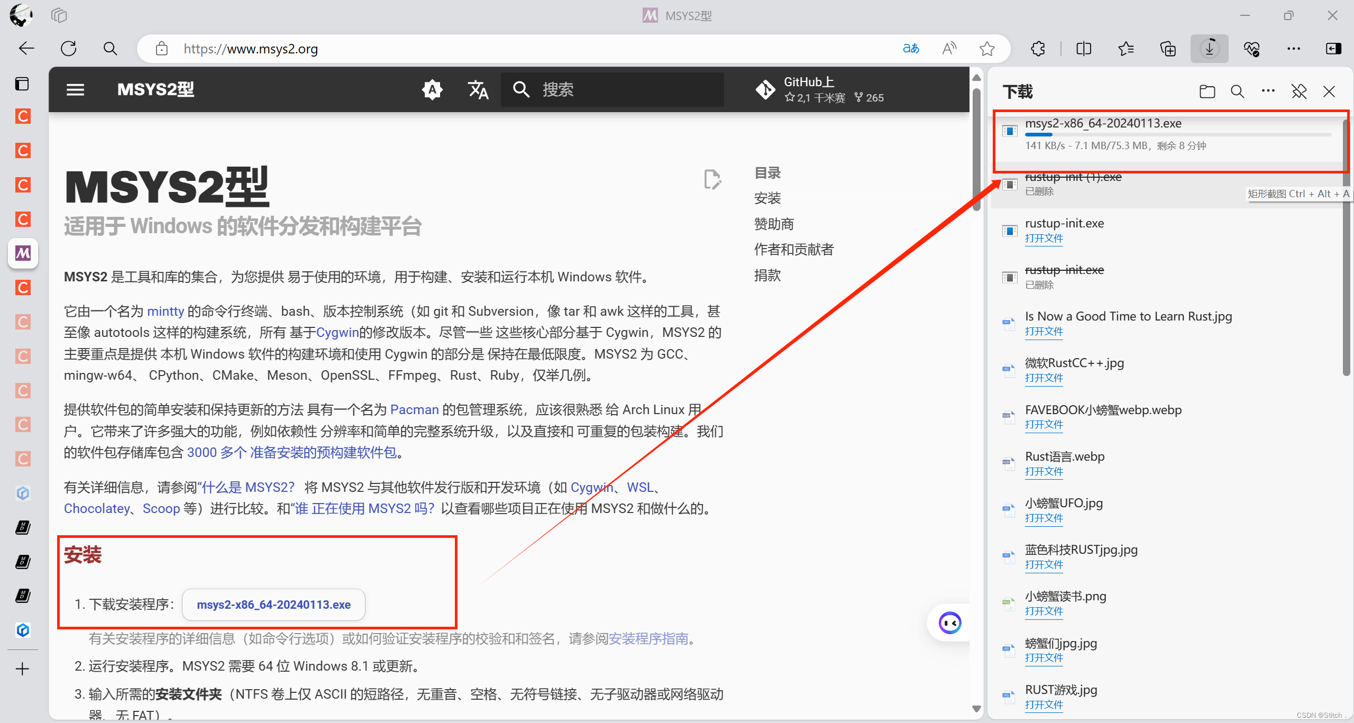
Task: Open the Pacman hyperlink
Action: coord(414,409)
